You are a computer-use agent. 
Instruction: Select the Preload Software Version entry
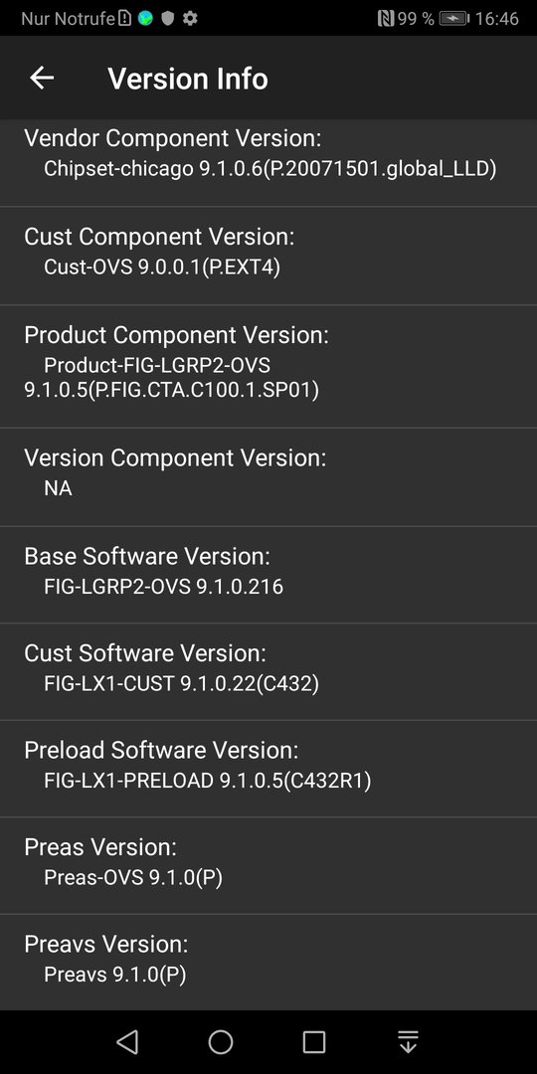268,769
